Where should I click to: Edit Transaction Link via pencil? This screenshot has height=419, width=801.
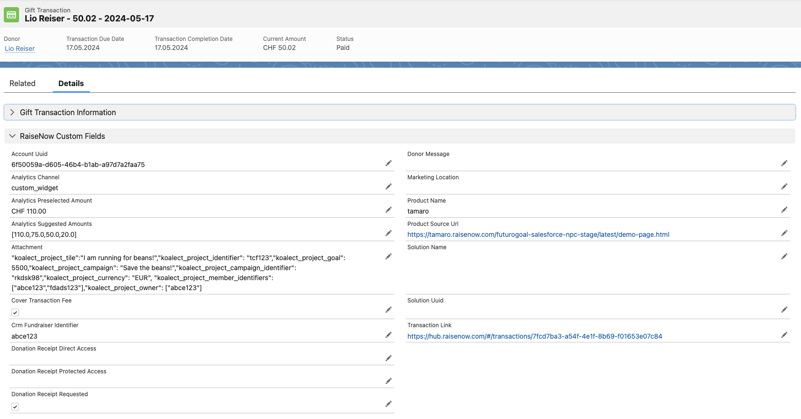(784, 335)
